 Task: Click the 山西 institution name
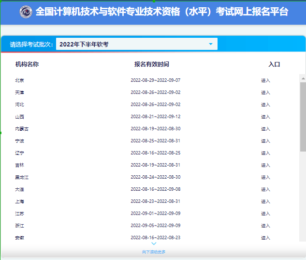click(19, 117)
